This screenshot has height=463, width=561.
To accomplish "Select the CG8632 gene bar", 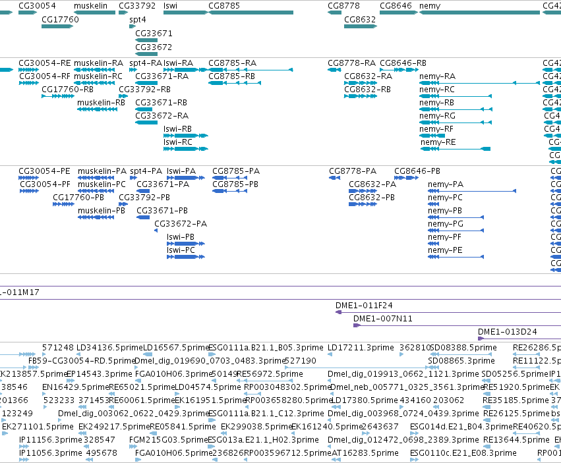I will coord(361,26).
